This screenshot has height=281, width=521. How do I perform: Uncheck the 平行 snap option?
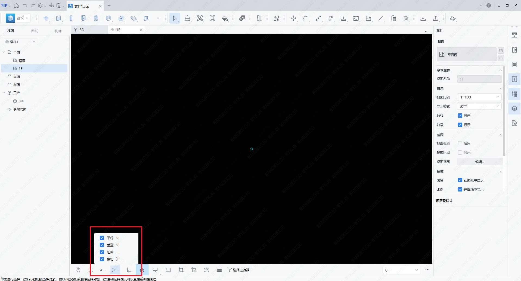tap(102, 238)
